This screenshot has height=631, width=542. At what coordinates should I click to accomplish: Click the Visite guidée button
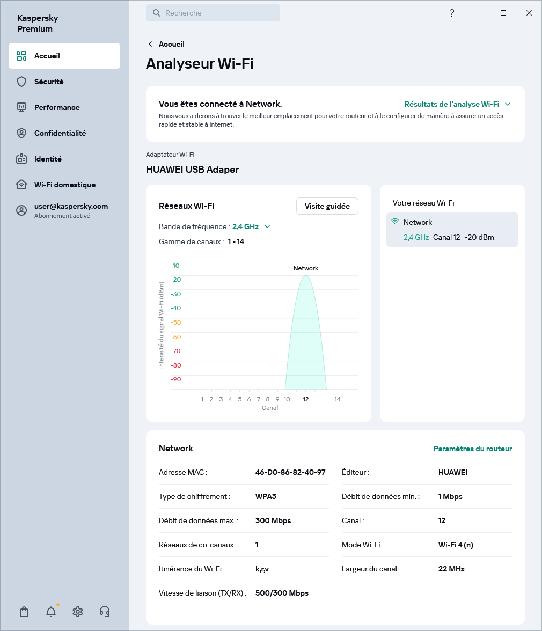click(x=327, y=206)
